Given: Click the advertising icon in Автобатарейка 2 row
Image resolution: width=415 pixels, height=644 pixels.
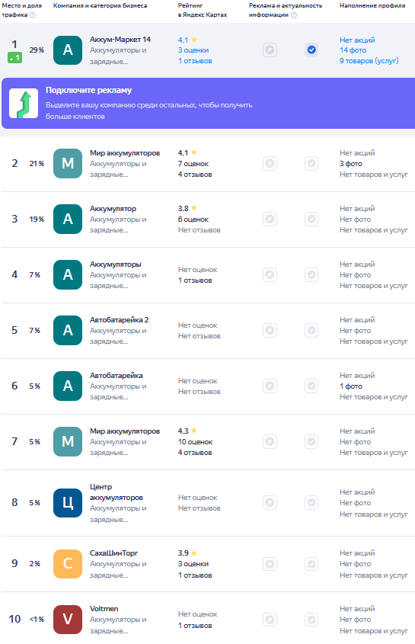Looking at the screenshot, I should tap(270, 330).
